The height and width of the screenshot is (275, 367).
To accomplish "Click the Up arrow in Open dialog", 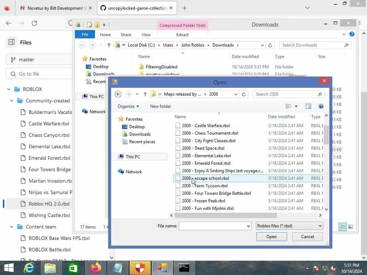I will [x=145, y=94].
